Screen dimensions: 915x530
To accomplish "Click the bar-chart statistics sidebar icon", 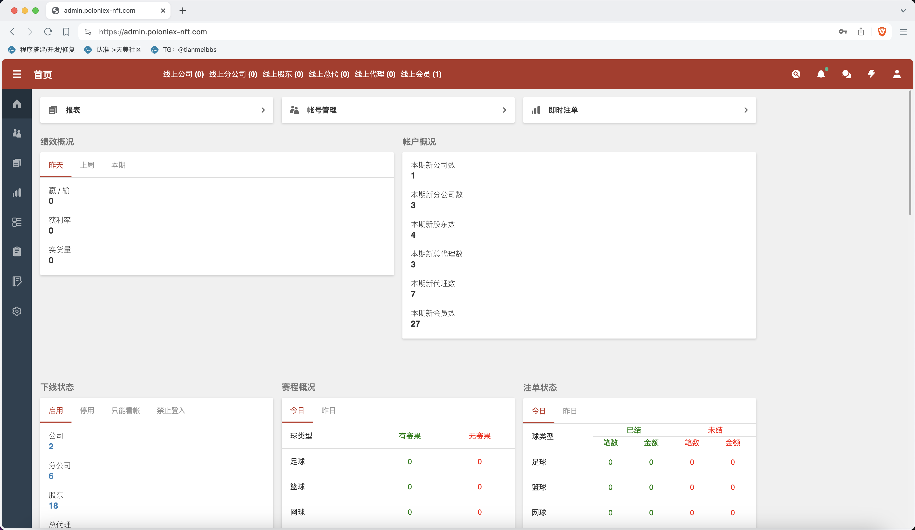I will pos(17,193).
